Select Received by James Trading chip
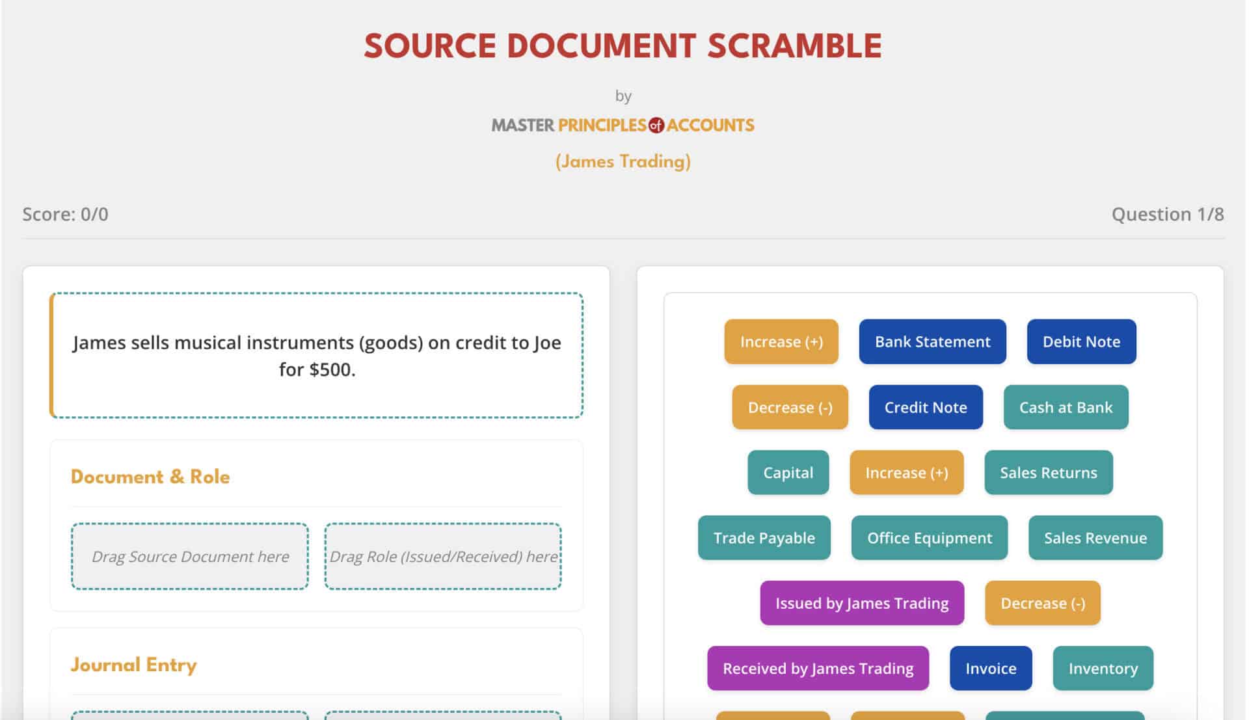Image resolution: width=1249 pixels, height=720 pixels. click(818, 668)
